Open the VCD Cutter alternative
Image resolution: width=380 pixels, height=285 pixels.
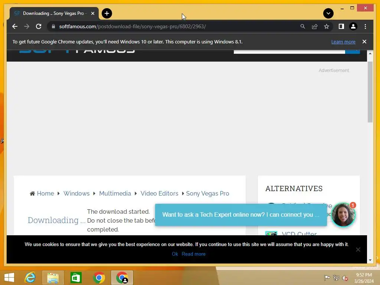pyautogui.click(x=299, y=234)
